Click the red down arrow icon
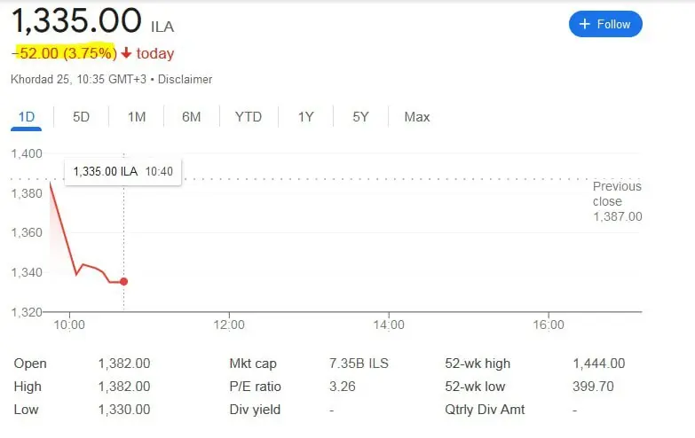 126,54
